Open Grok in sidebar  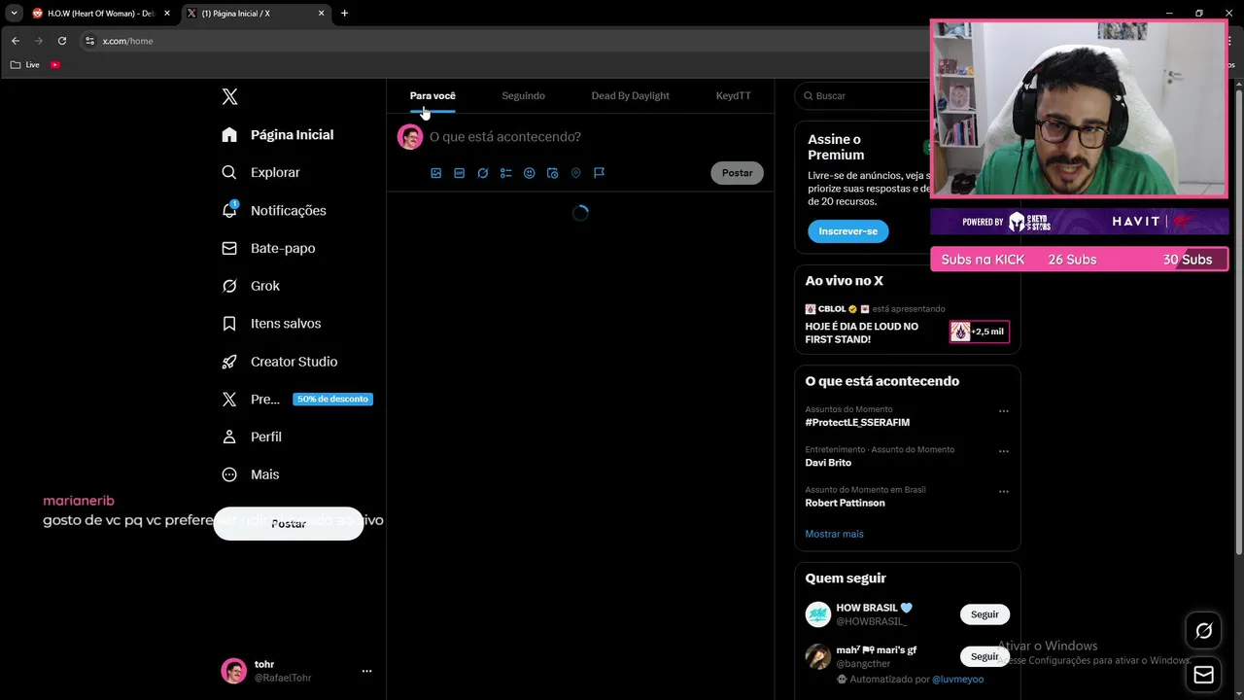click(252, 286)
